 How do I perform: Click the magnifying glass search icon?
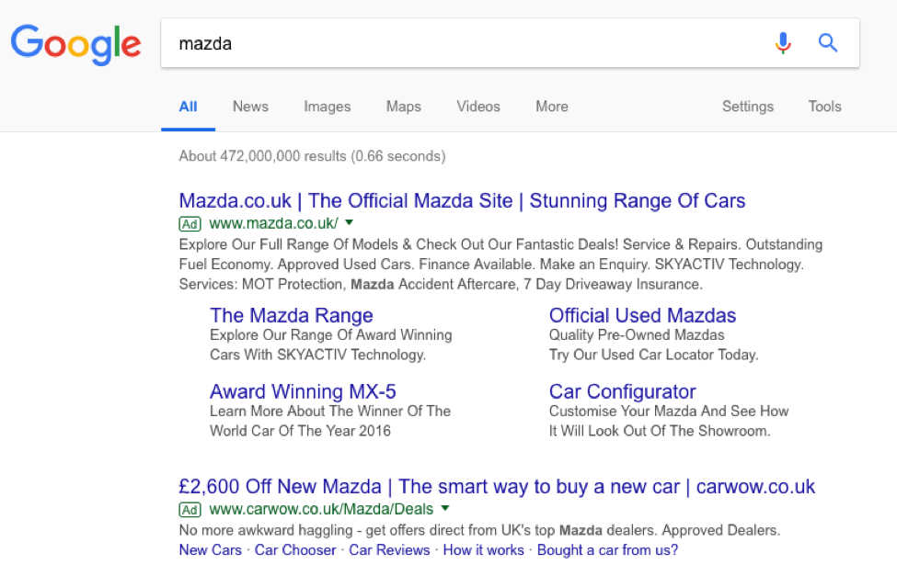tap(827, 42)
